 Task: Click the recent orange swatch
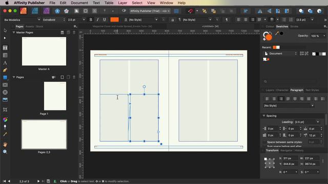click(x=275, y=48)
